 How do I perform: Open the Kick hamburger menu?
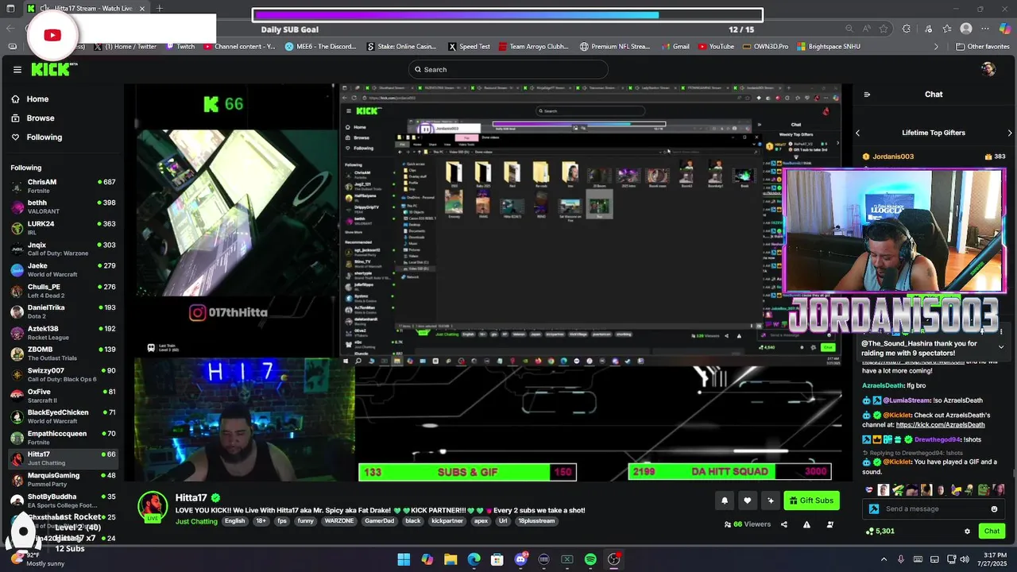[x=17, y=69]
